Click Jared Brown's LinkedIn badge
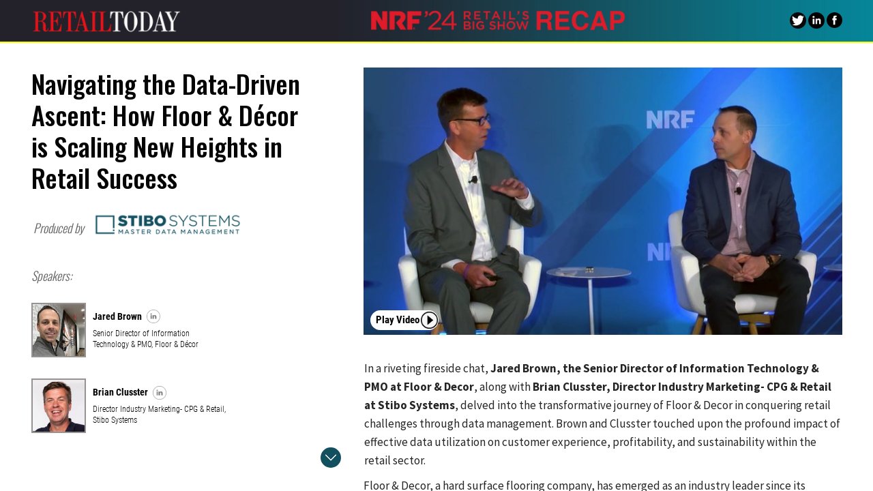 [153, 316]
